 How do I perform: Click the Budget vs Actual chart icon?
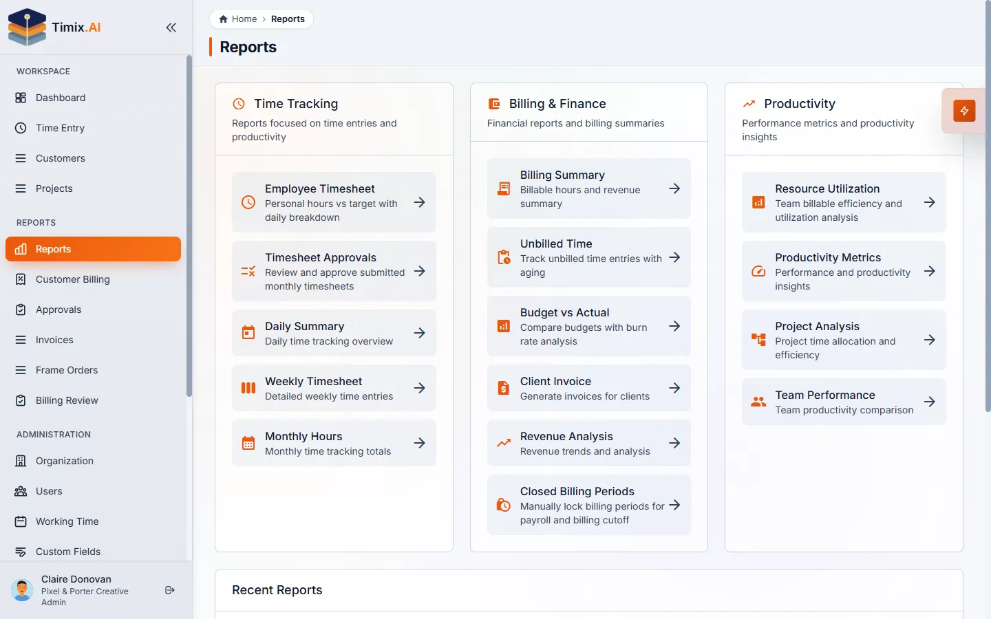click(x=504, y=326)
